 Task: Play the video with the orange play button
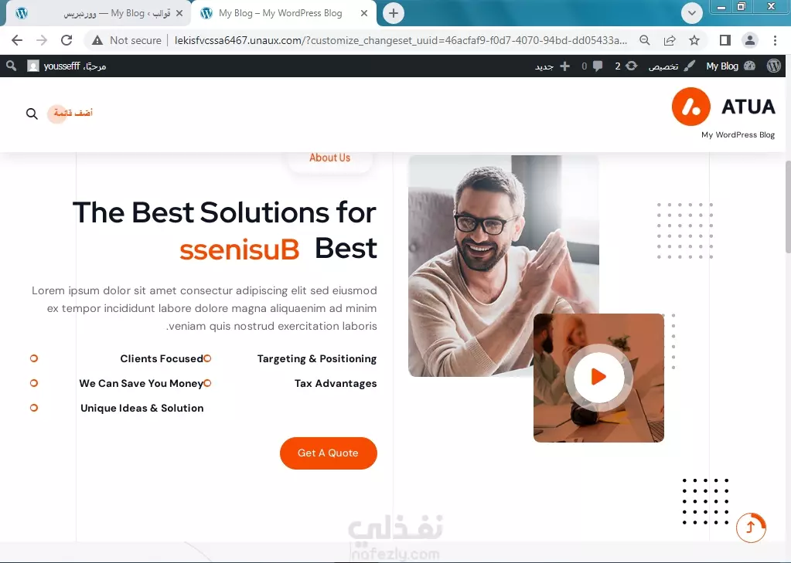click(x=598, y=377)
